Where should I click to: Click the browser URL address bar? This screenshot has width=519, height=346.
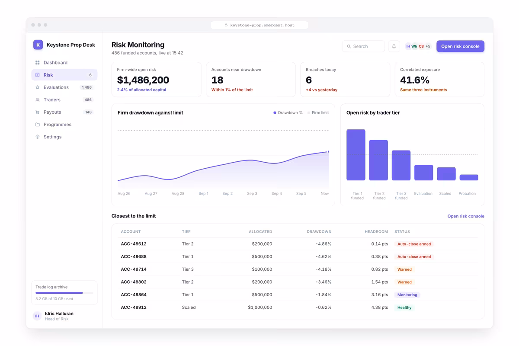[x=259, y=25]
